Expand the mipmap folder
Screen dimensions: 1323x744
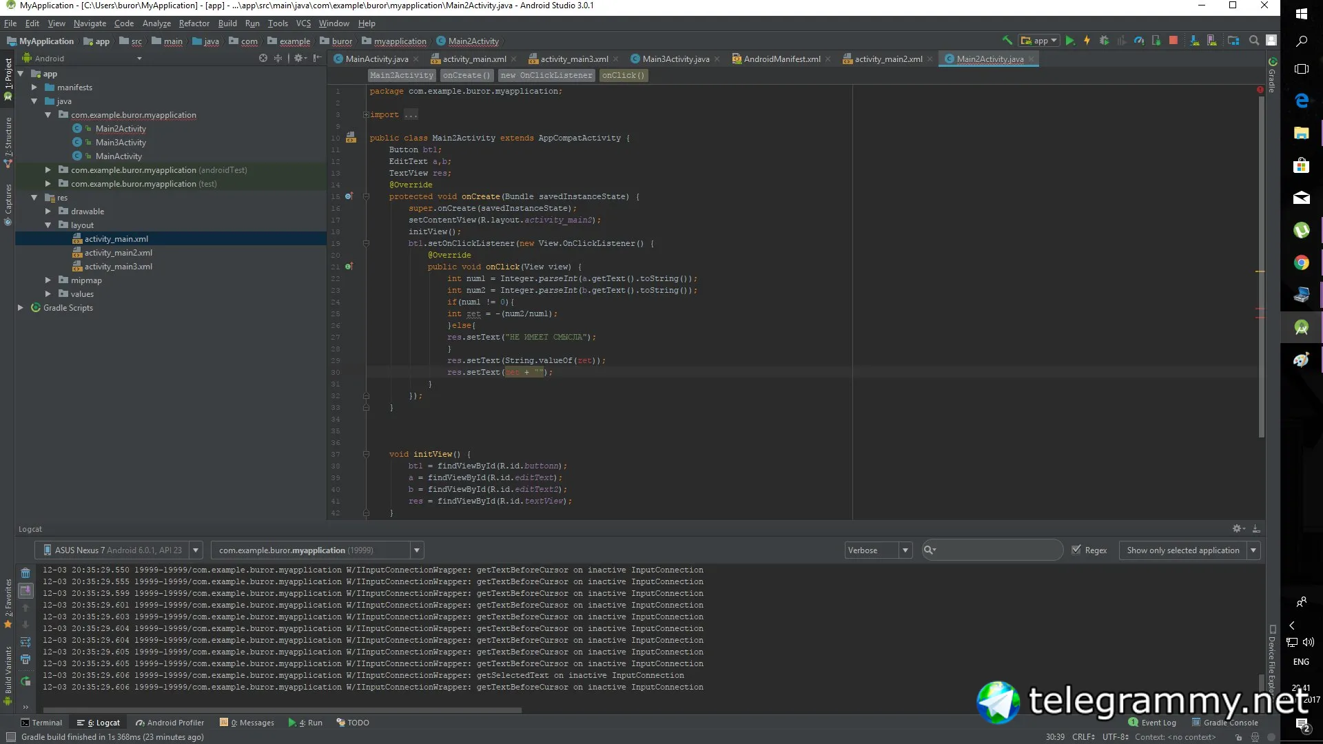click(x=48, y=280)
